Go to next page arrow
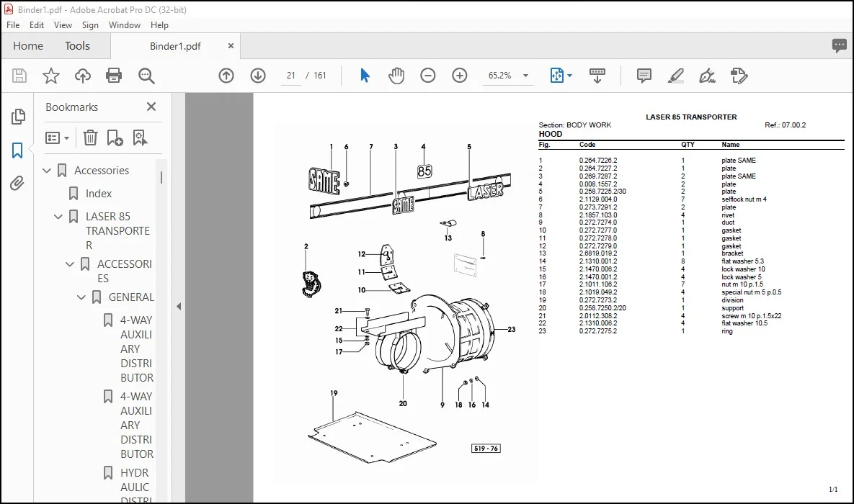 [257, 76]
